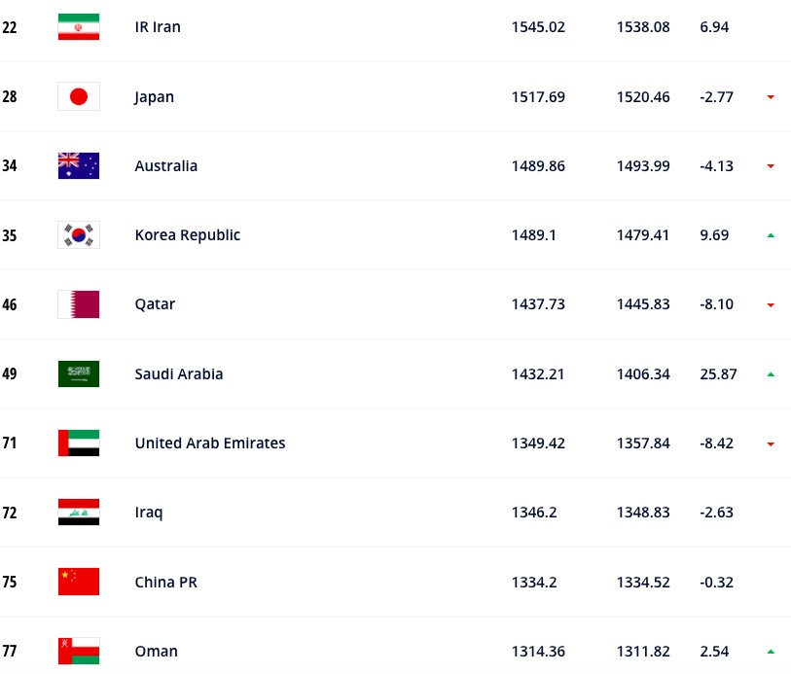Screen dimensions: 791x674
Task: Click the Japan flag icon
Action: click(x=79, y=96)
